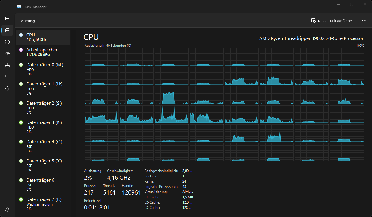Select CPU in the performance list
Image resolution: width=372 pixels, height=217 pixels.
click(43, 37)
